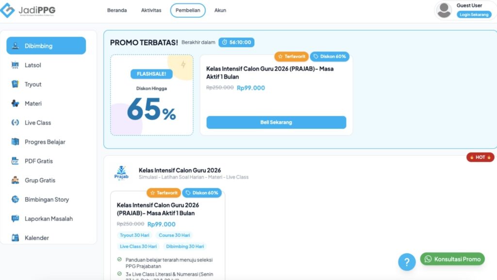Click checkmark beside Panduan belajar terarah
497x280 pixels.
pyautogui.click(x=119, y=260)
